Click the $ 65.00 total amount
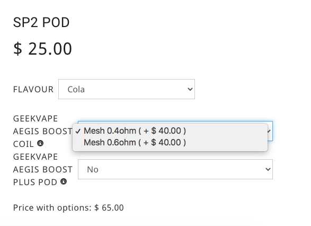The height and width of the screenshot is (226, 311). [109, 208]
